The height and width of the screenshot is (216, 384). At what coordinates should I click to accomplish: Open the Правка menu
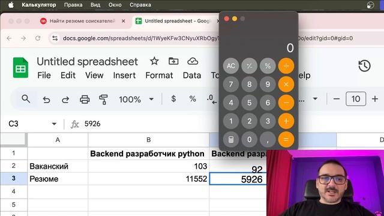pos(73,5)
